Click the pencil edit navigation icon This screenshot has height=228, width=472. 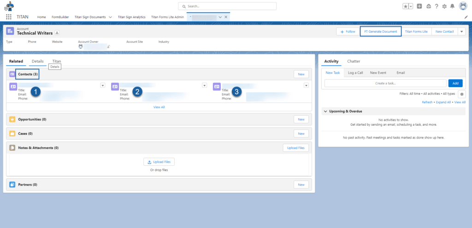pyautogui.click(x=466, y=17)
